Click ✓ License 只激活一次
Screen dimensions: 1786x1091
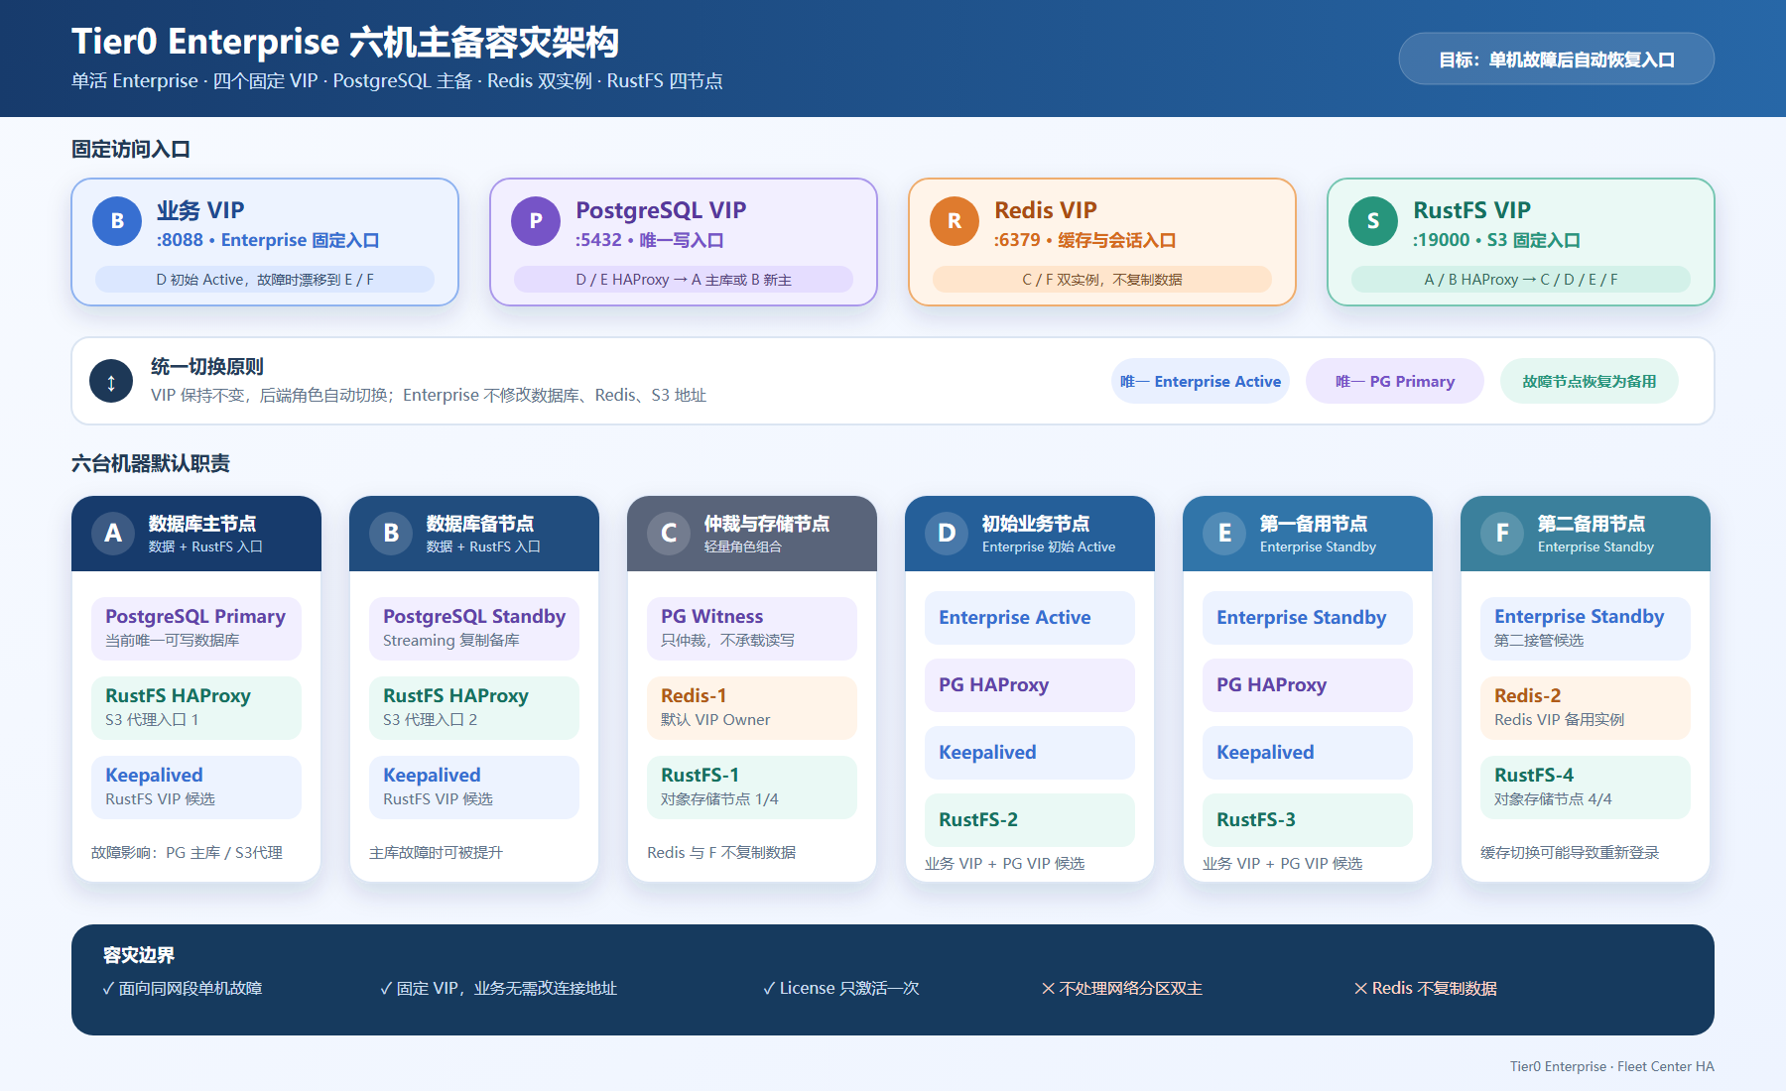click(841, 988)
